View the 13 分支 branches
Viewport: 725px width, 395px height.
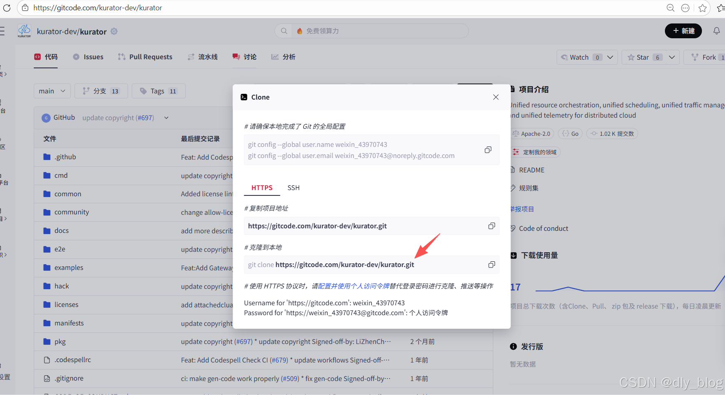[x=101, y=91]
